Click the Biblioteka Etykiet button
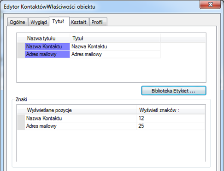224x171 pixels. pyautogui.click(x=174, y=91)
